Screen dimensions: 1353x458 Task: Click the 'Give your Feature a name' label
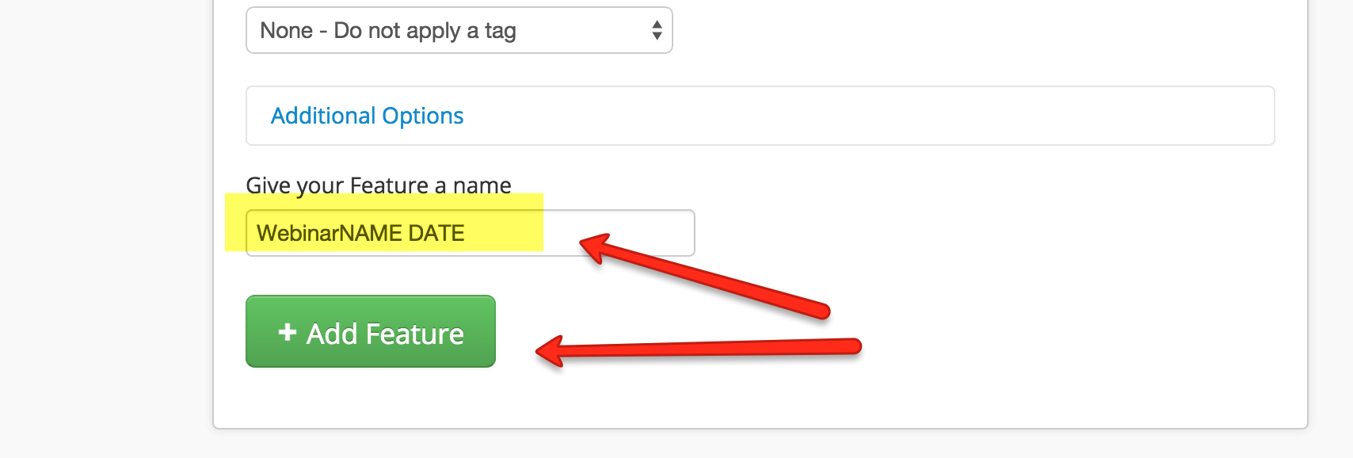[x=378, y=185]
